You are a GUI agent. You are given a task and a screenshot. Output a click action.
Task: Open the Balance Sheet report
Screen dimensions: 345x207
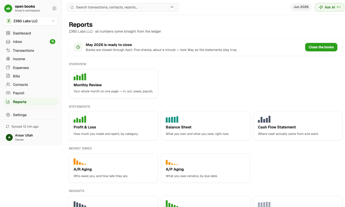point(205,126)
